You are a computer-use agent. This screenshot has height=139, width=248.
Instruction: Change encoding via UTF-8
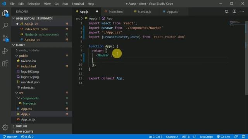point(186,137)
